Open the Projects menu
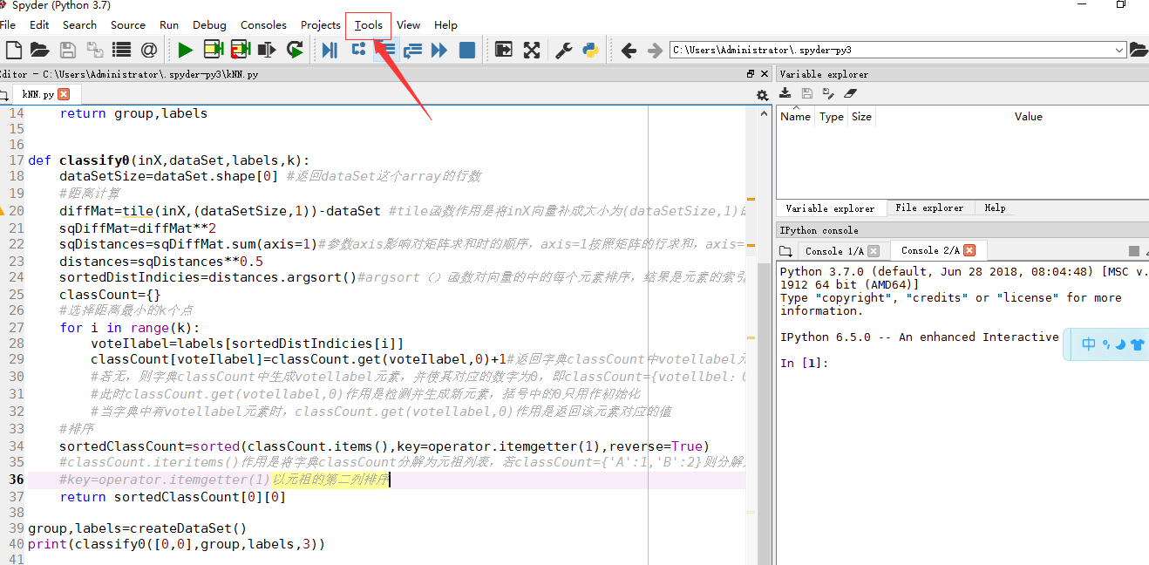Screen dimensions: 1149x565 coord(321,25)
